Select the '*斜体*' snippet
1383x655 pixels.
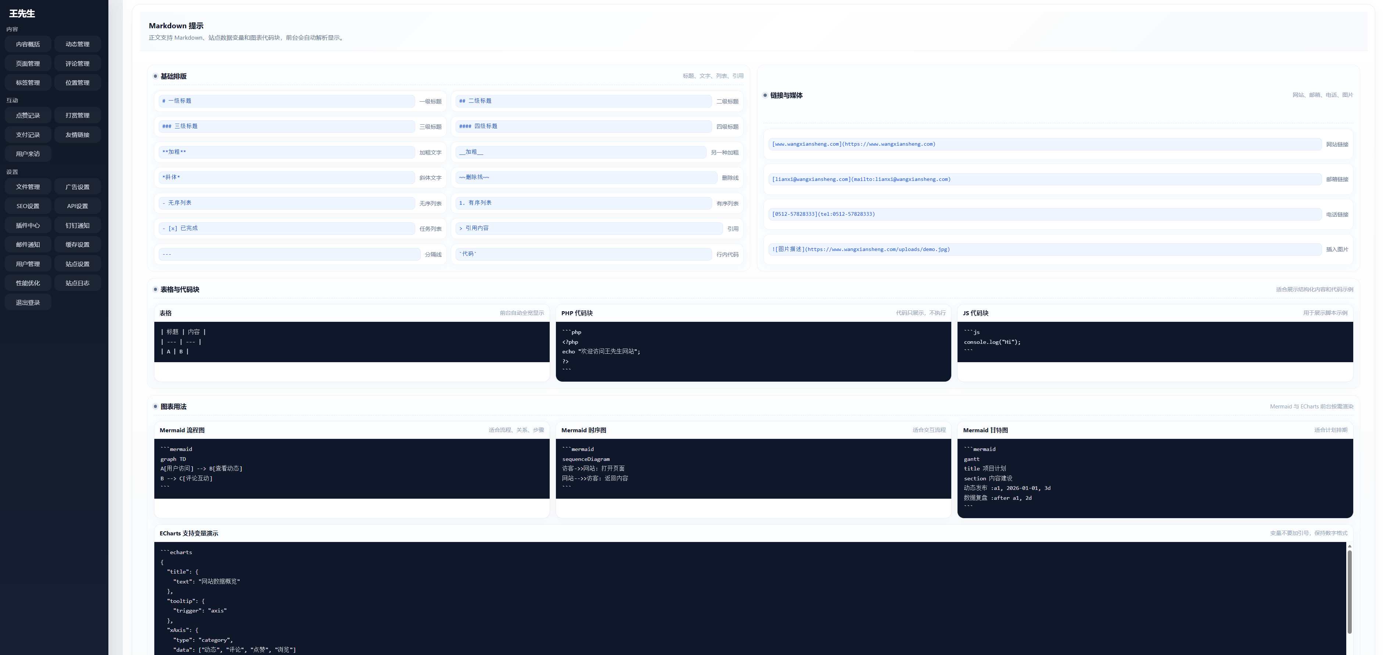coord(287,177)
